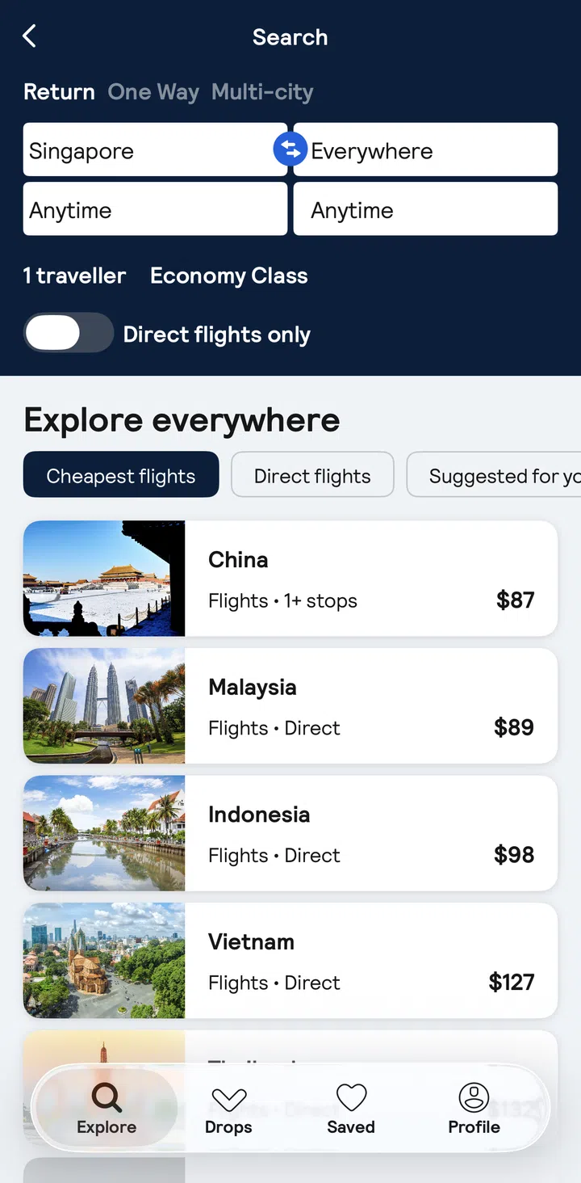Screen dimensions: 581x1183
Task: Open the Profile person icon
Action: point(474,1098)
